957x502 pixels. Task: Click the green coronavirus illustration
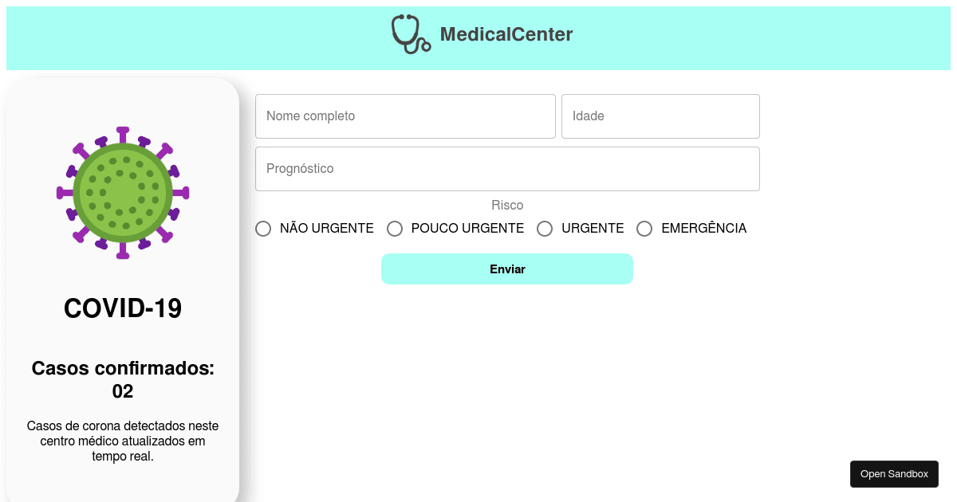[x=122, y=193]
